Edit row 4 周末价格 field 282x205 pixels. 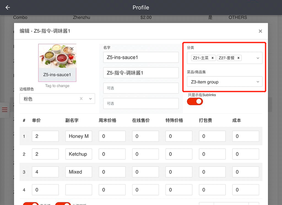pos(112,190)
